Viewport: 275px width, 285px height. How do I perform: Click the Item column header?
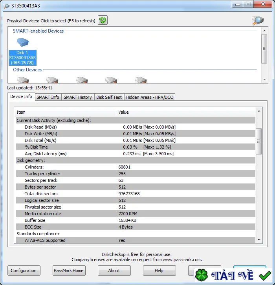[x=65, y=112]
